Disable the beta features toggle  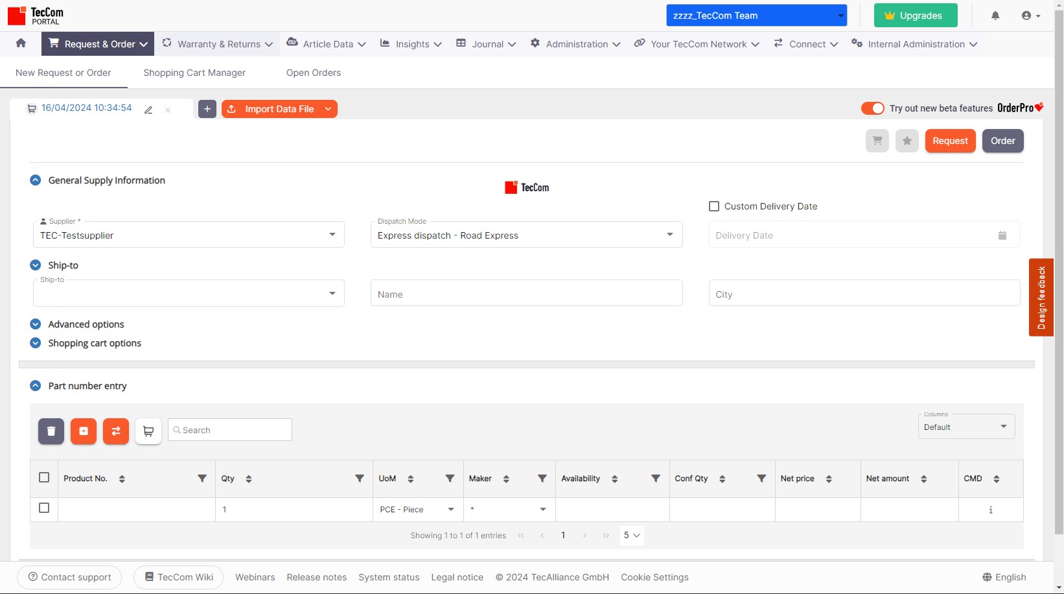pos(872,108)
